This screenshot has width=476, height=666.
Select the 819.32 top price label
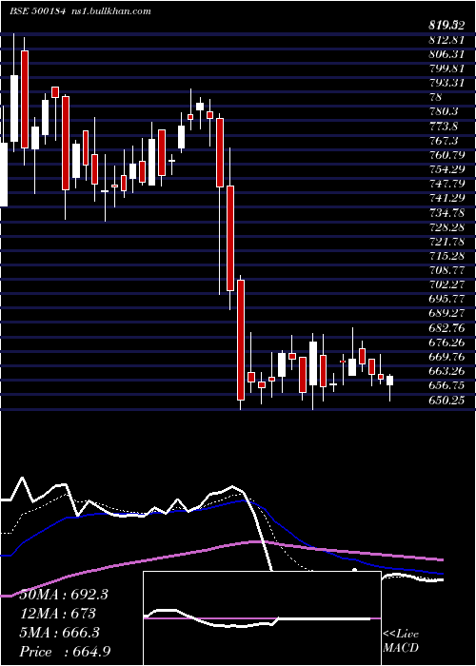point(446,26)
